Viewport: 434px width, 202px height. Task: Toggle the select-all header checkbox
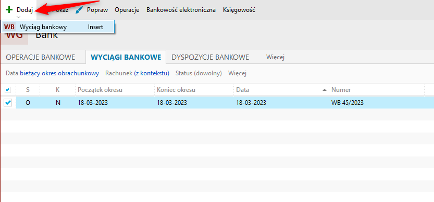click(x=8, y=90)
